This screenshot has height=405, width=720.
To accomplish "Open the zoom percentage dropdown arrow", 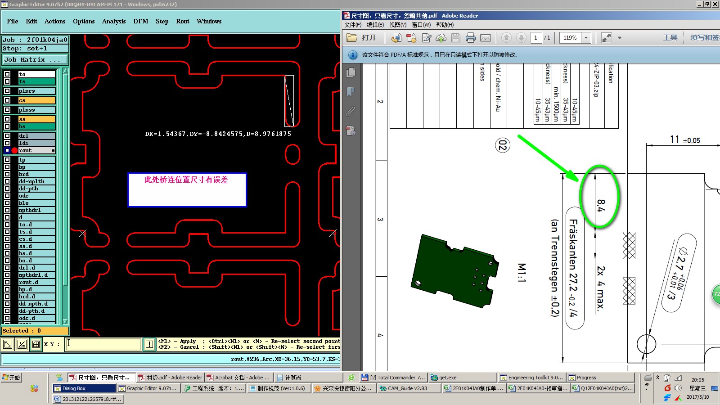I will click(x=586, y=38).
